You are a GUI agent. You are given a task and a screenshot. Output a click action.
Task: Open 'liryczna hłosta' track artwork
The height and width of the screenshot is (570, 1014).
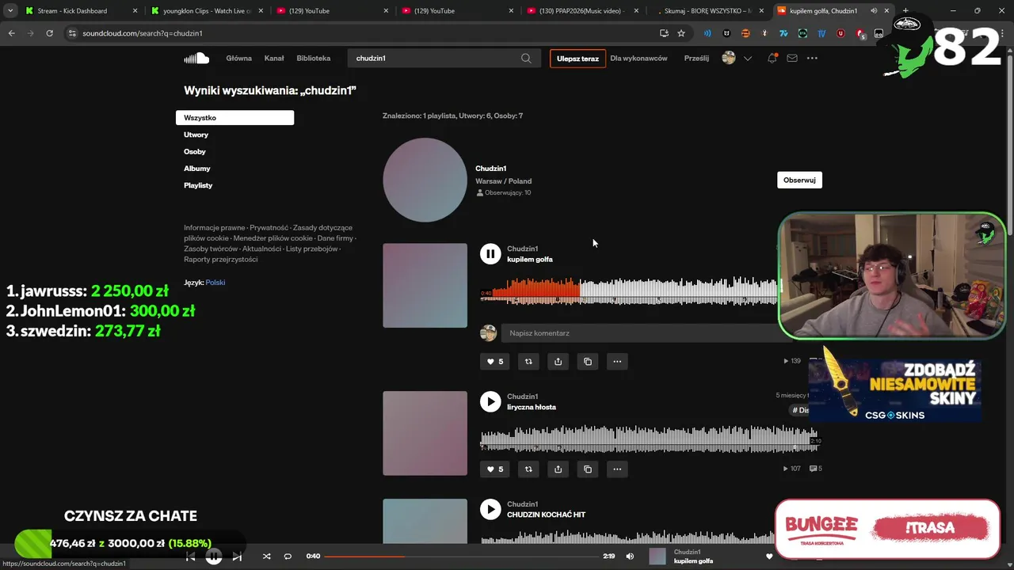425,433
